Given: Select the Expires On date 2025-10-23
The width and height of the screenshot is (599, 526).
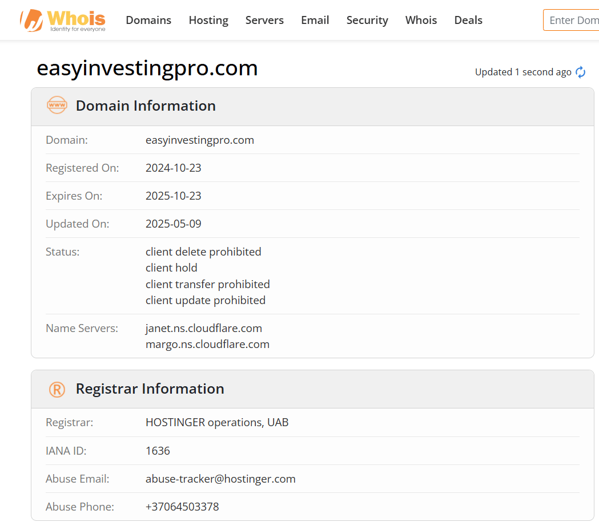Looking at the screenshot, I should [x=174, y=196].
